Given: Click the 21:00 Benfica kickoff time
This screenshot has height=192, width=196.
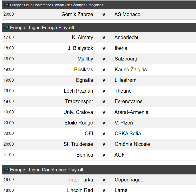Looking at the screenshot, I should coord(9,155).
